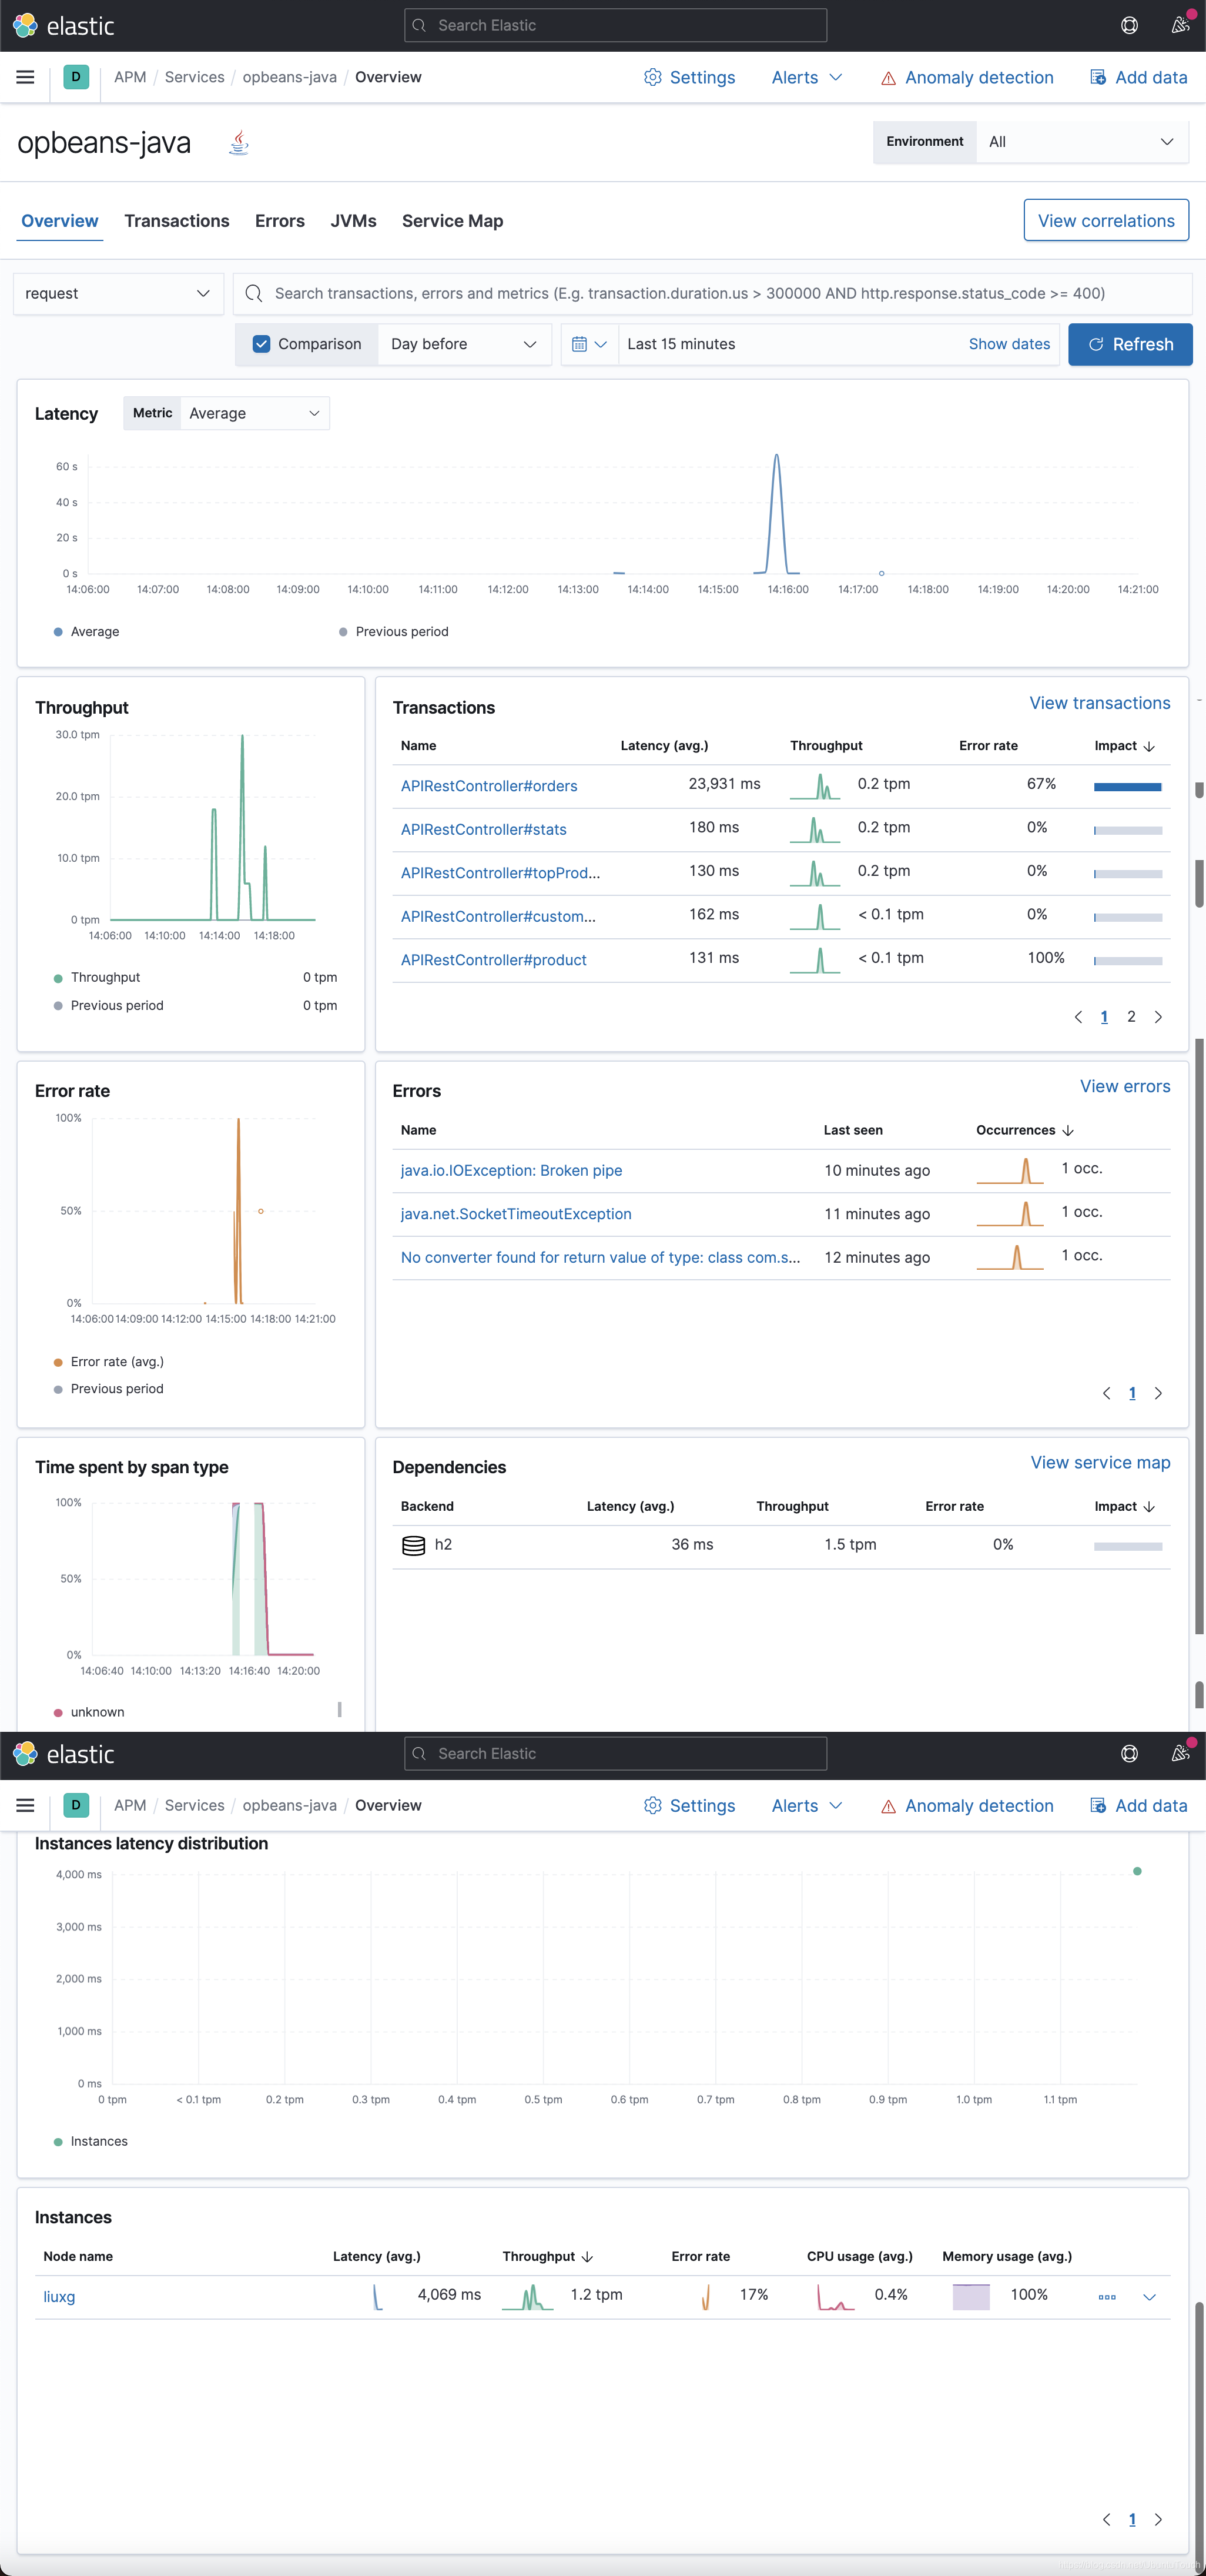Open the latency Metric Average dropdown
This screenshot has width=1206, height=2576.
click(253, 413)
